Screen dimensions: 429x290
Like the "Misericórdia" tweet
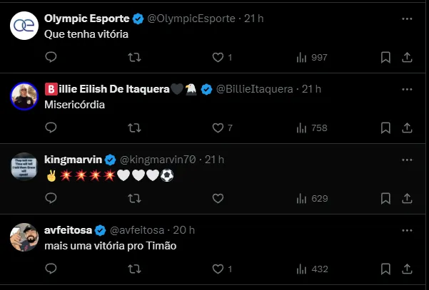point(218,128)
